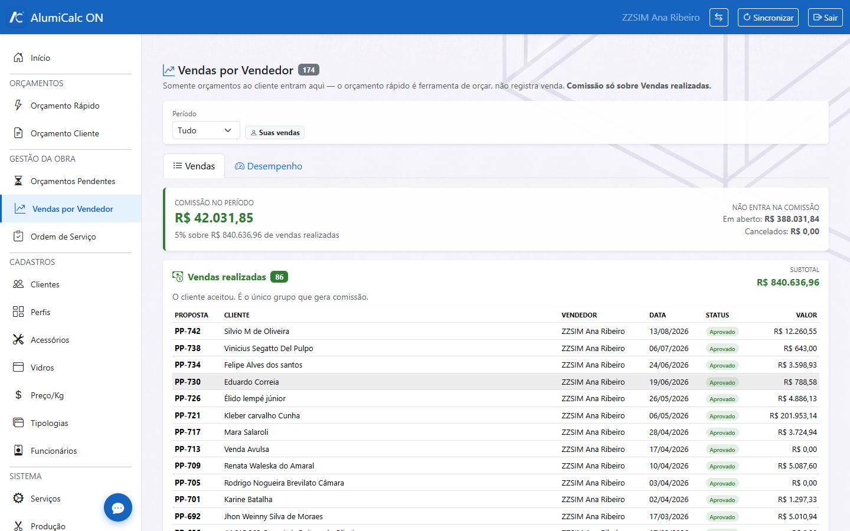Go to Início home icon
Image resolution: width=850 pixels, height=531 pixels.
(x=18, y=57)
